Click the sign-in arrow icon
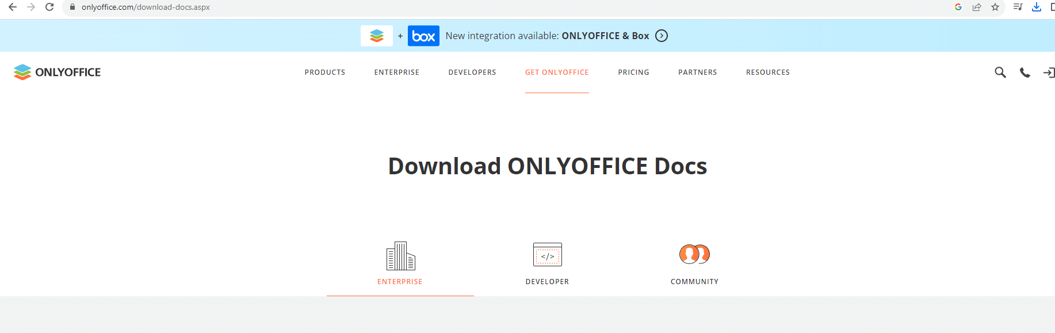Screen dimensions: 1055x333 [1049, 72]
